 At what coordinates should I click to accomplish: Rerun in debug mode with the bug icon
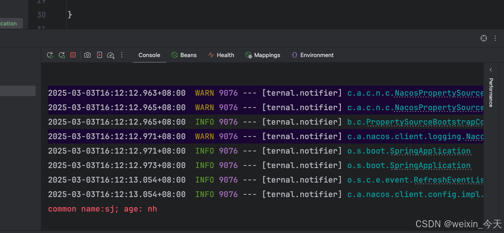(62, 55)
